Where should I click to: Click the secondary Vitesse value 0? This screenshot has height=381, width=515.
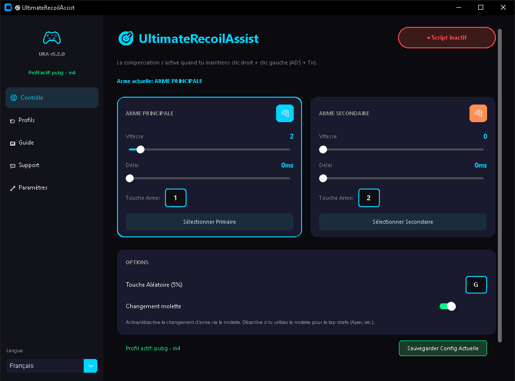tap(485, 136)
